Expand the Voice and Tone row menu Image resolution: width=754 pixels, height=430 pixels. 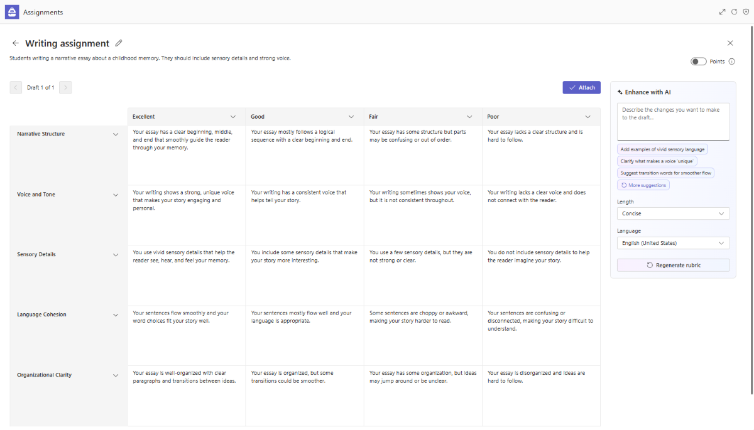coord(116,195)
